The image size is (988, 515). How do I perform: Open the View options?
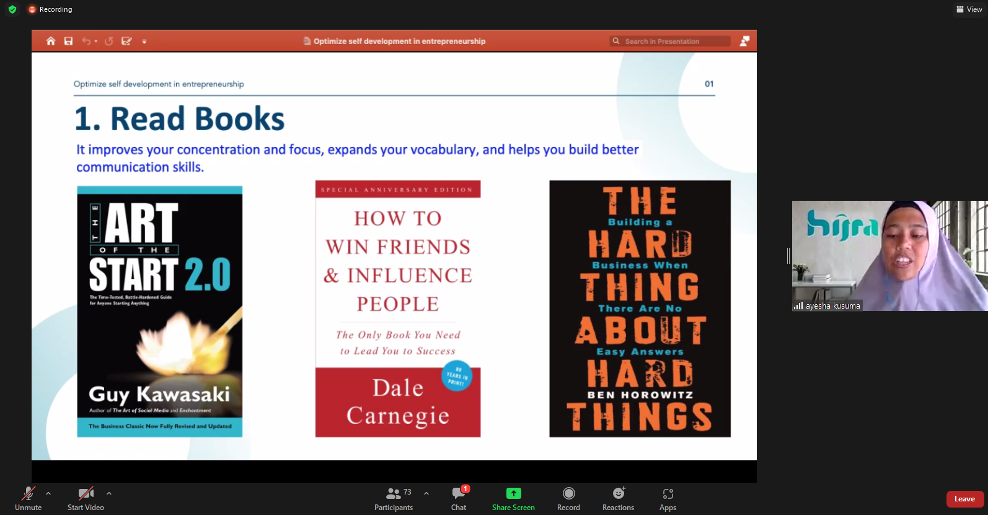(x=969, y=9)
